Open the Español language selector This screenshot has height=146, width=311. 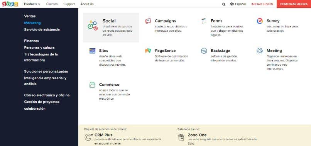(240, 4)
